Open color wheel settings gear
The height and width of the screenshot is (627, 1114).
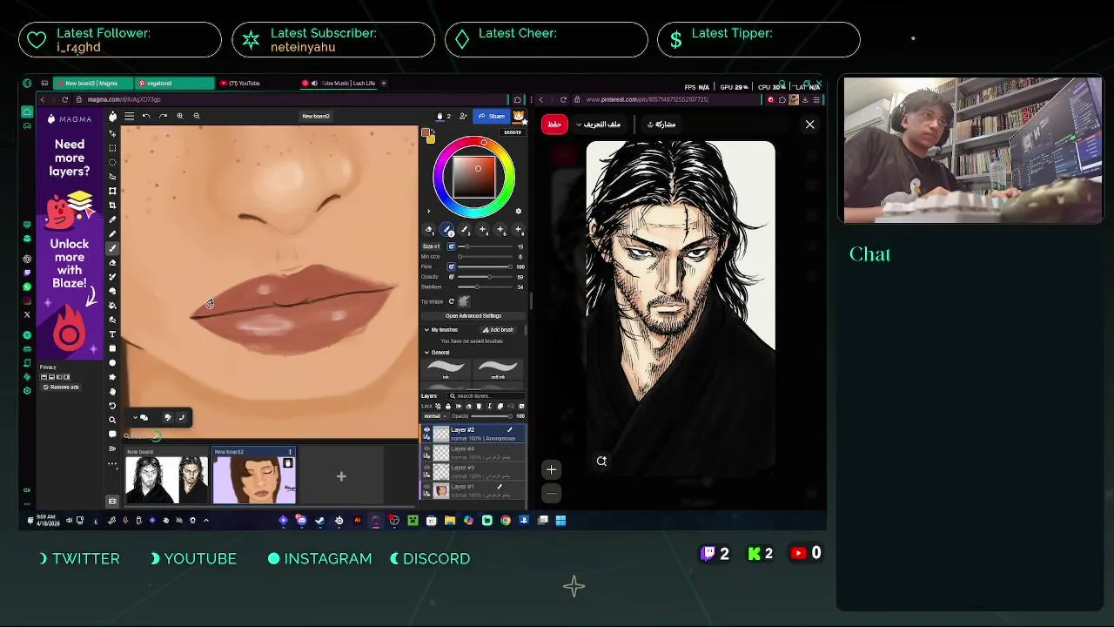click(x=518, y=210)
